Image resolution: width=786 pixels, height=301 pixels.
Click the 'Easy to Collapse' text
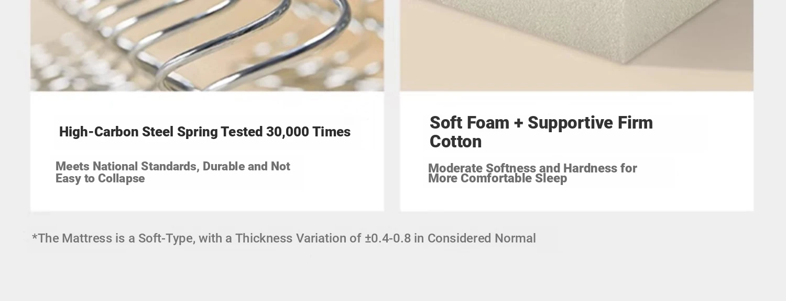click(100, 178)
